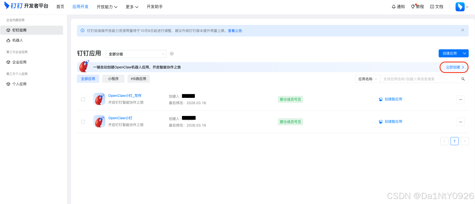The image size is (475, 204).
Task: Click the DingTalk developer platform logo
Action: tap(26, 6)
